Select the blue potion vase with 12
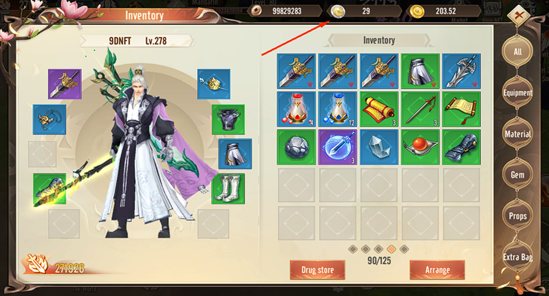549x296 pixels. 338,109
